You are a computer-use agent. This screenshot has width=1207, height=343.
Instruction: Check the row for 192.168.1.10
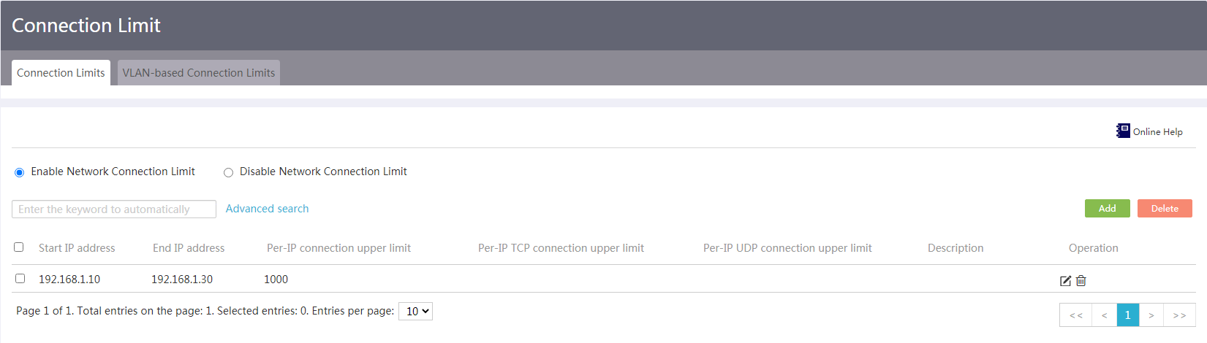(20, 278)
